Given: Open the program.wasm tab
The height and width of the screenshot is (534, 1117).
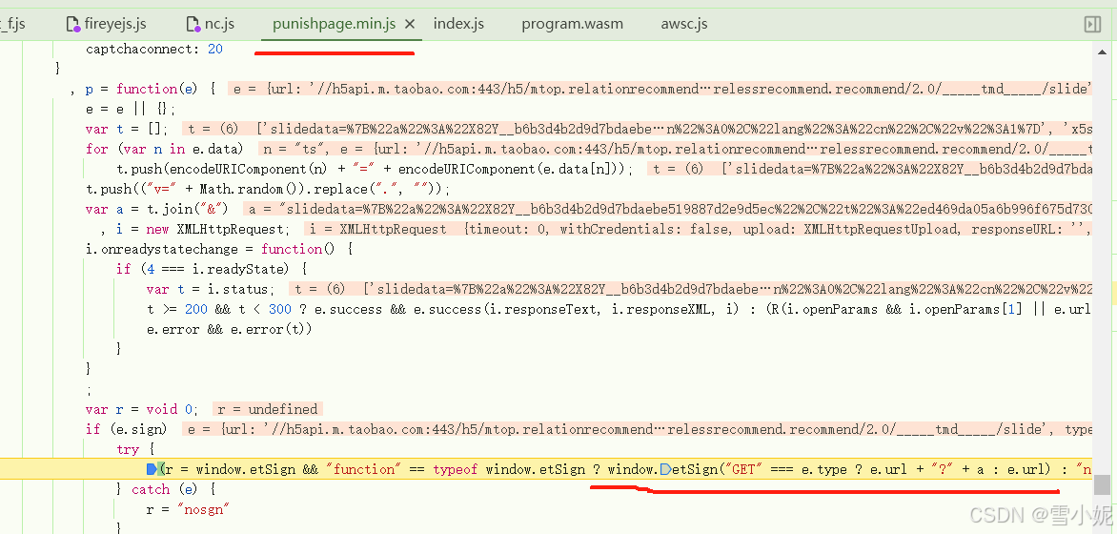Looking at the screenshot, I should pyautogui.click(x=572, y=24).
